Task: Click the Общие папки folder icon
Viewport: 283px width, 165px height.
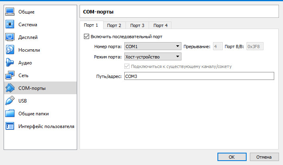Action: (x=10, y=114)
